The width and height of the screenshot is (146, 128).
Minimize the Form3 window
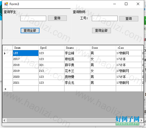[x=115, y=4]
